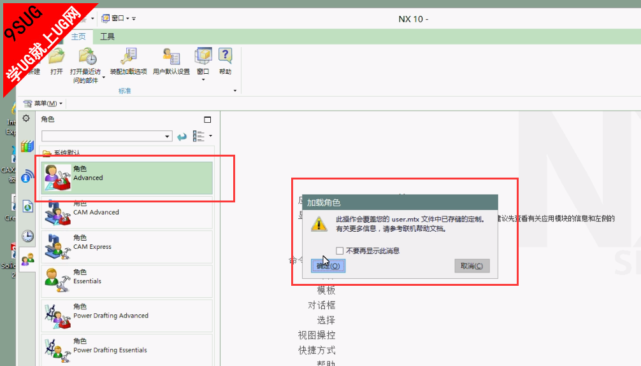This screenshot has width=641, height=366.
Task: Select the Essentials role icon
Action: (57, 281)
